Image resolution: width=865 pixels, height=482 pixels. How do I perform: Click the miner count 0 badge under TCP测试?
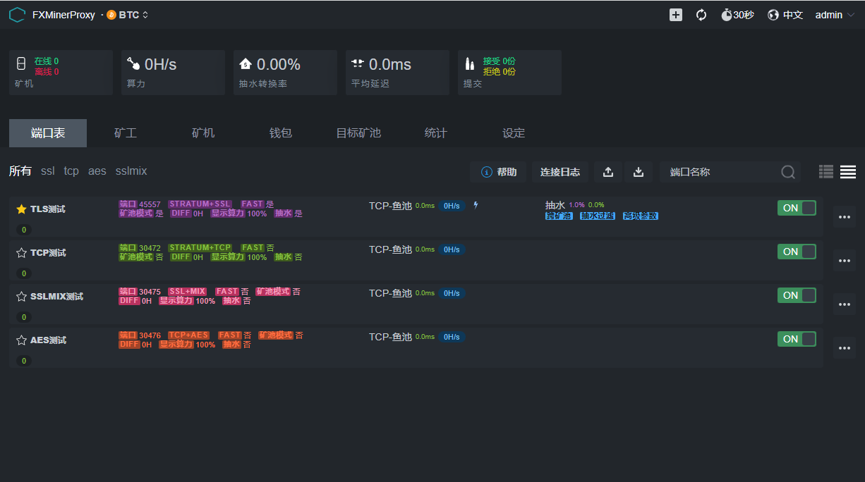pyautogui.click(x=23, y=273)
